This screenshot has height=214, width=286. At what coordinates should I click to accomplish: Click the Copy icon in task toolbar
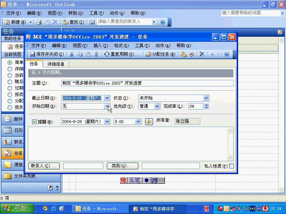80,54
